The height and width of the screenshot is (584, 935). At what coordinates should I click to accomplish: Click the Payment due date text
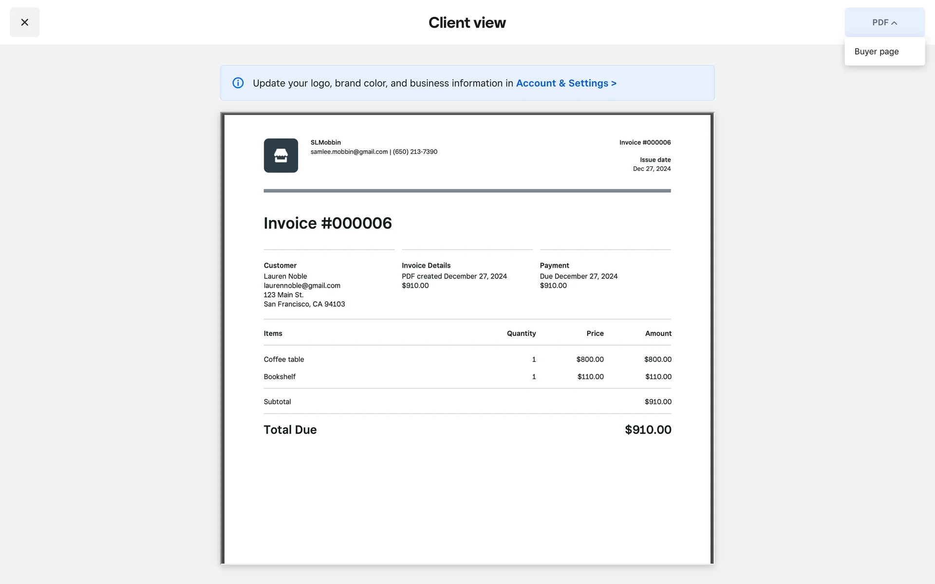coord(579,276)
